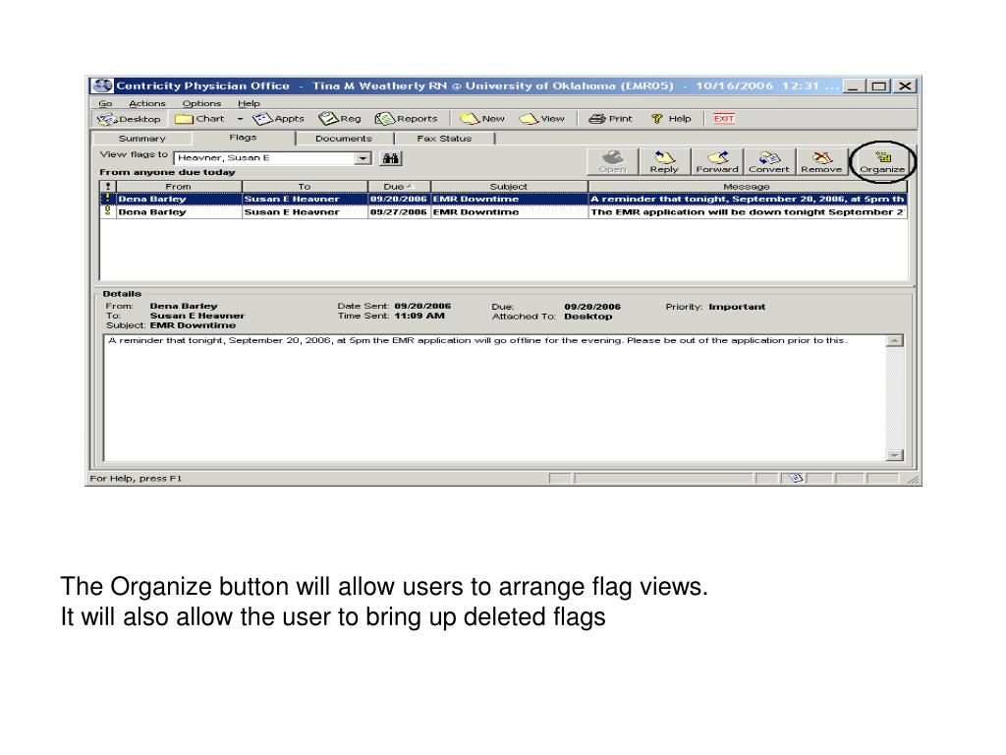Sort flags by From column
Screen dimensions: 1006x755
point(179,186)
